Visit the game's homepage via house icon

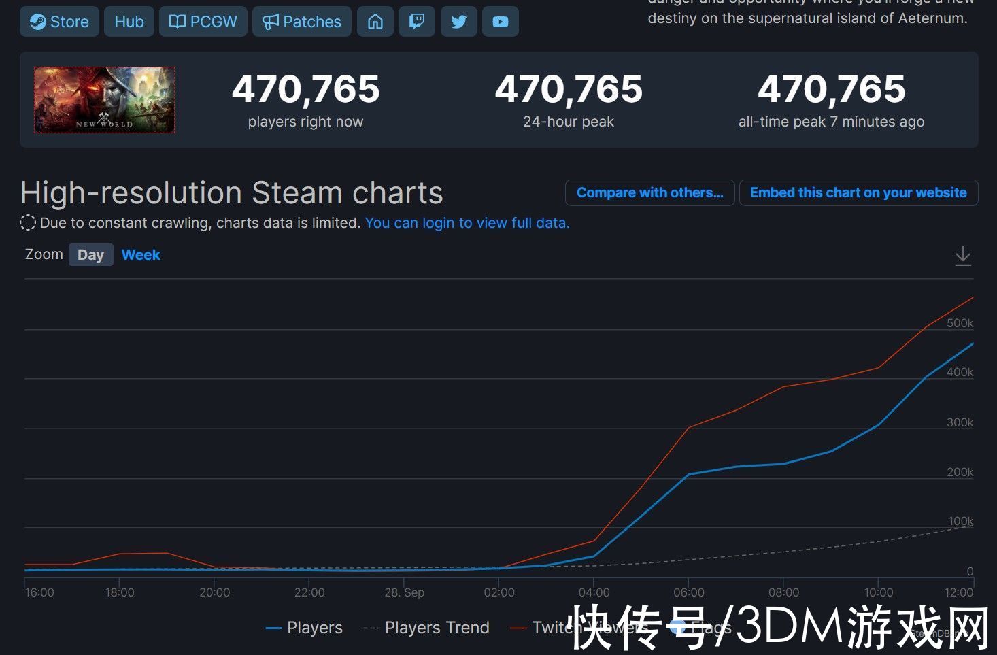coord(375,22)
